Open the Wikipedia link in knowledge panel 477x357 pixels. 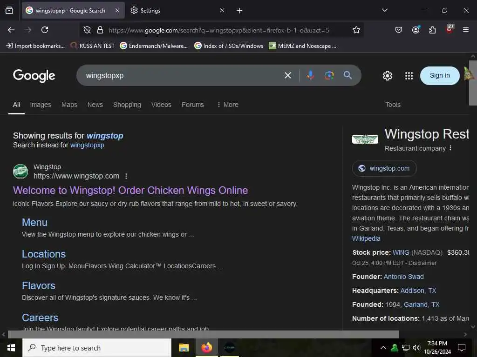click(366, 238)
